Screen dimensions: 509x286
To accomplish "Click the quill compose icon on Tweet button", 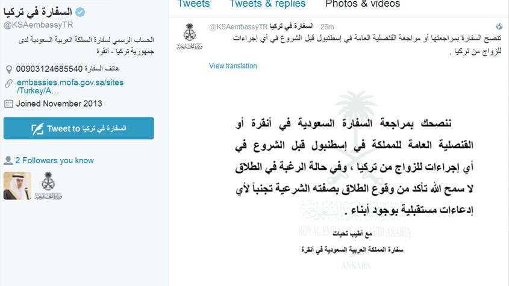I will coord(37,129).
